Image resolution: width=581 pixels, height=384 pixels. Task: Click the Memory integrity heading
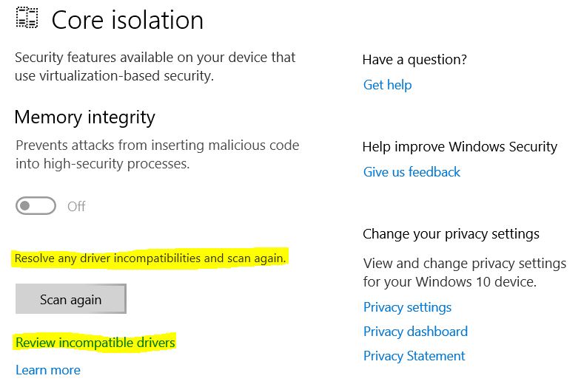(x=85, y=117)
